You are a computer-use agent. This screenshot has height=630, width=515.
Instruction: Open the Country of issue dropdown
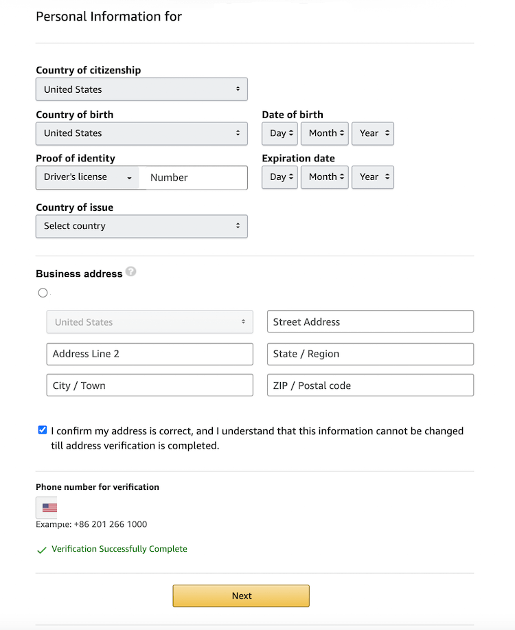[141, 226]
